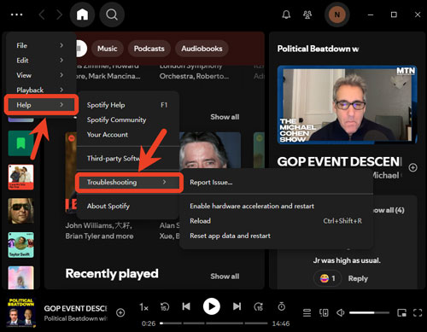Open the Political Beatdown cover in player bar
The image size is (427, 332).
coord(20,312)
